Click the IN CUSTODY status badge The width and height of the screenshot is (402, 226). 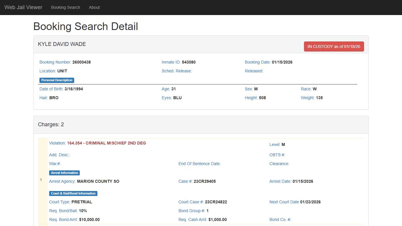pos(334,46)
